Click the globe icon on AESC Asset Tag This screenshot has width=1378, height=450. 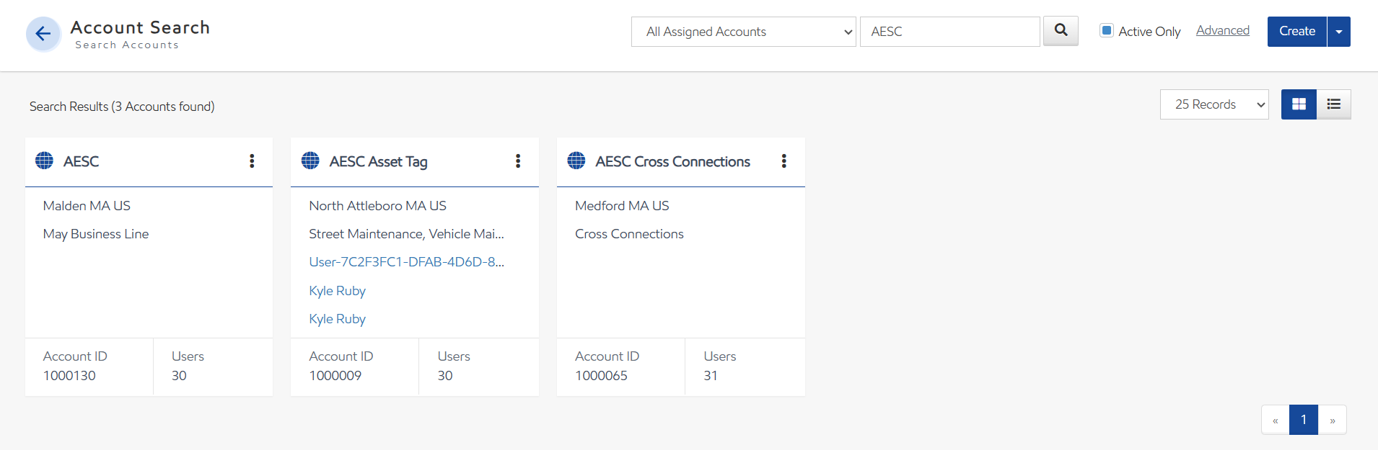[310, 161]
